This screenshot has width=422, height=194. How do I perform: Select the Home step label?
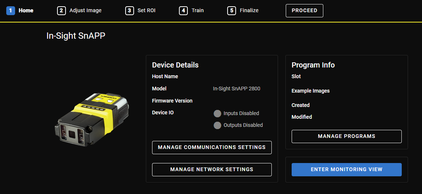pos(26,11)
